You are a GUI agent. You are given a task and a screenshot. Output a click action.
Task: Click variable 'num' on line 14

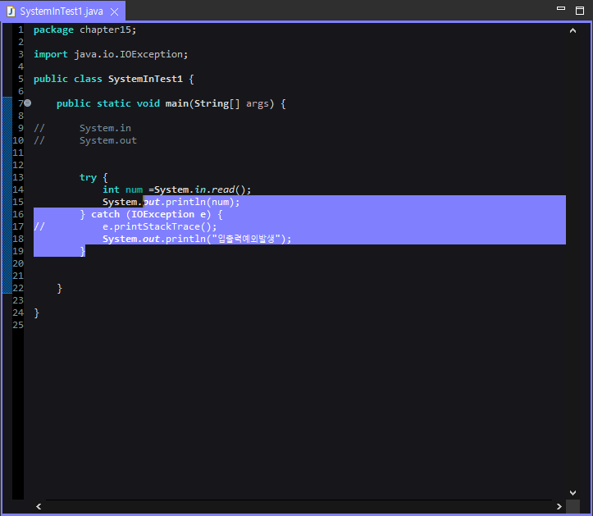(134, 190)
